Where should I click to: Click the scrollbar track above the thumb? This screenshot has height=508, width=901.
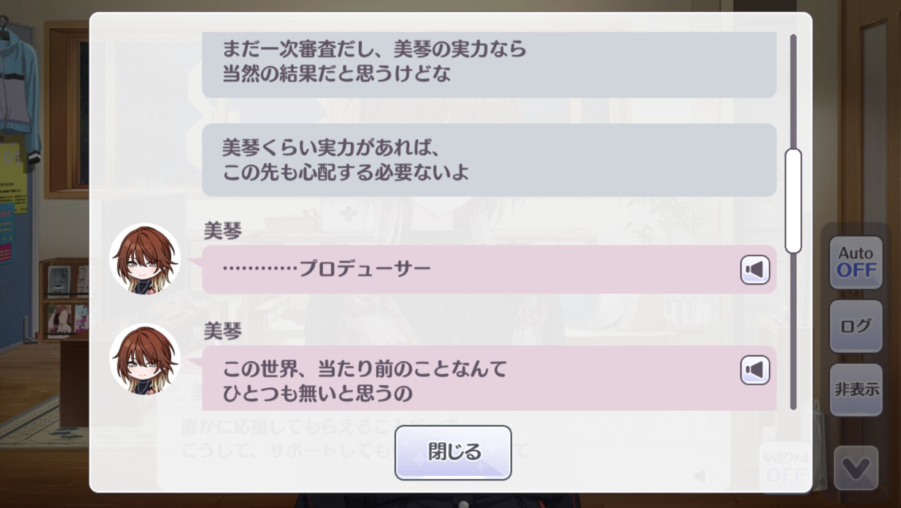793,91
